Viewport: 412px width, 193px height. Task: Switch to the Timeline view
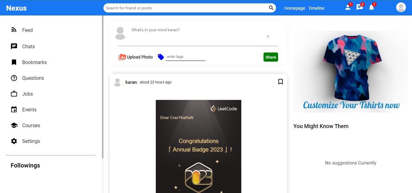[316, 8]
